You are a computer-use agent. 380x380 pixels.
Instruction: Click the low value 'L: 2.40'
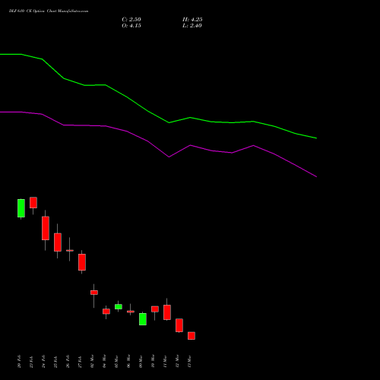(192, 26)
